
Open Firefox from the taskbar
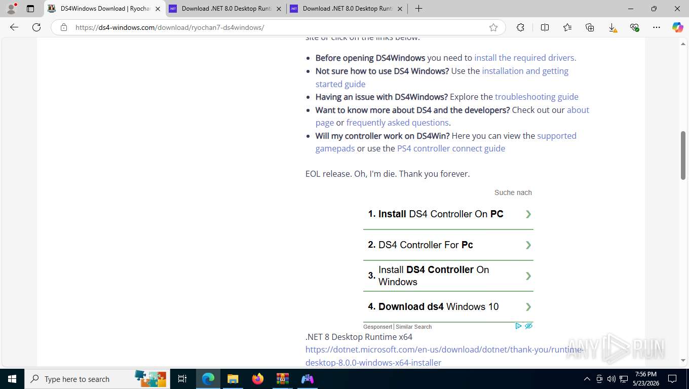click(x=258, y=379)
